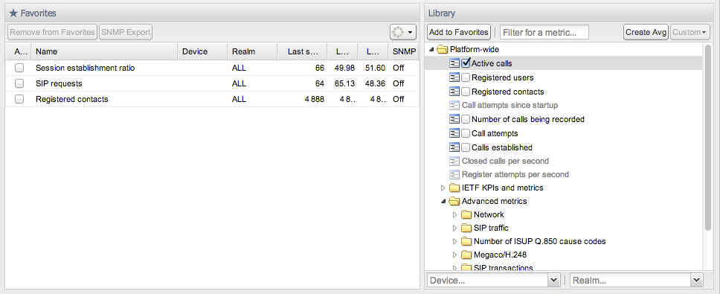Click the Library tree vertical scrollbar
This screenshot has width=720, height=294.
click(x=707, y=138)
